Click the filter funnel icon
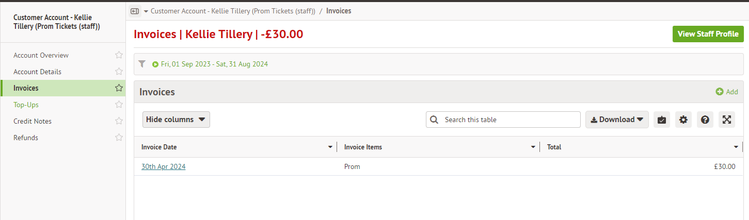The height and width of the screenshot is (220, 749). pyautogui.click(x=142, y=64)
